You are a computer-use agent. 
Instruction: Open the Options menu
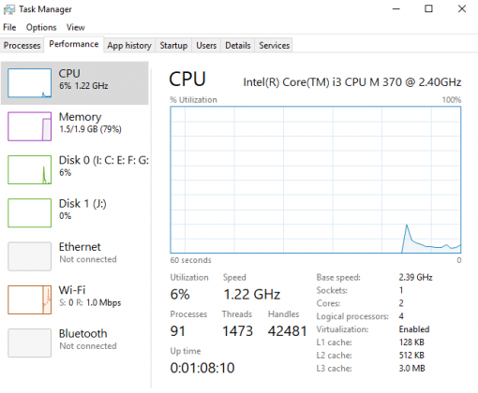[41, 27]
